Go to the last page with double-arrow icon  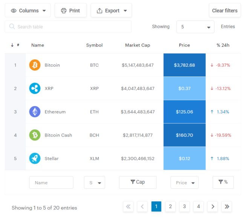[227, 206]
